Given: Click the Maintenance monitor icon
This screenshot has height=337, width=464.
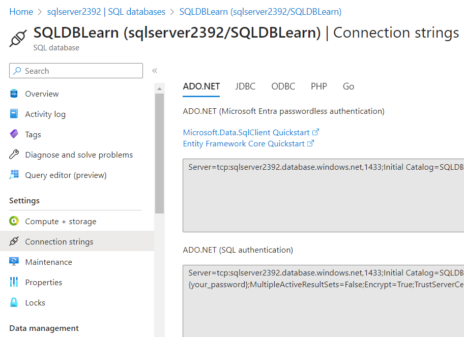Looking at the screenshot, I should [14, 262].
